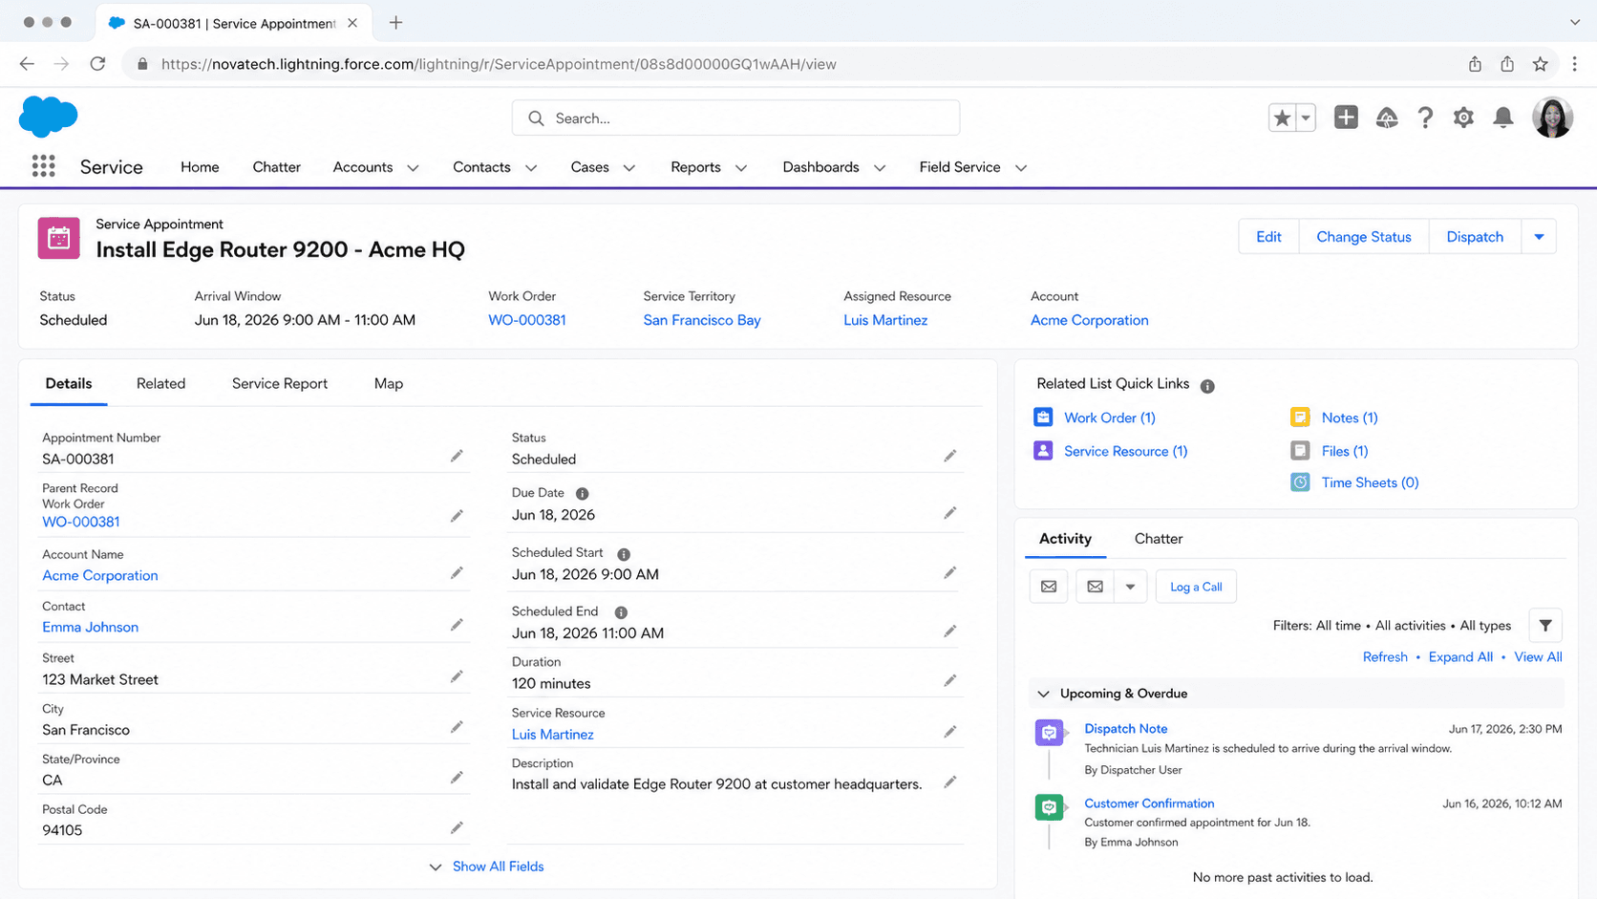Open the notifications bell

click(1502, 118)
